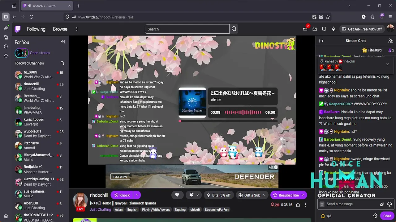Open the browser tab list chevron

[349, 6]
